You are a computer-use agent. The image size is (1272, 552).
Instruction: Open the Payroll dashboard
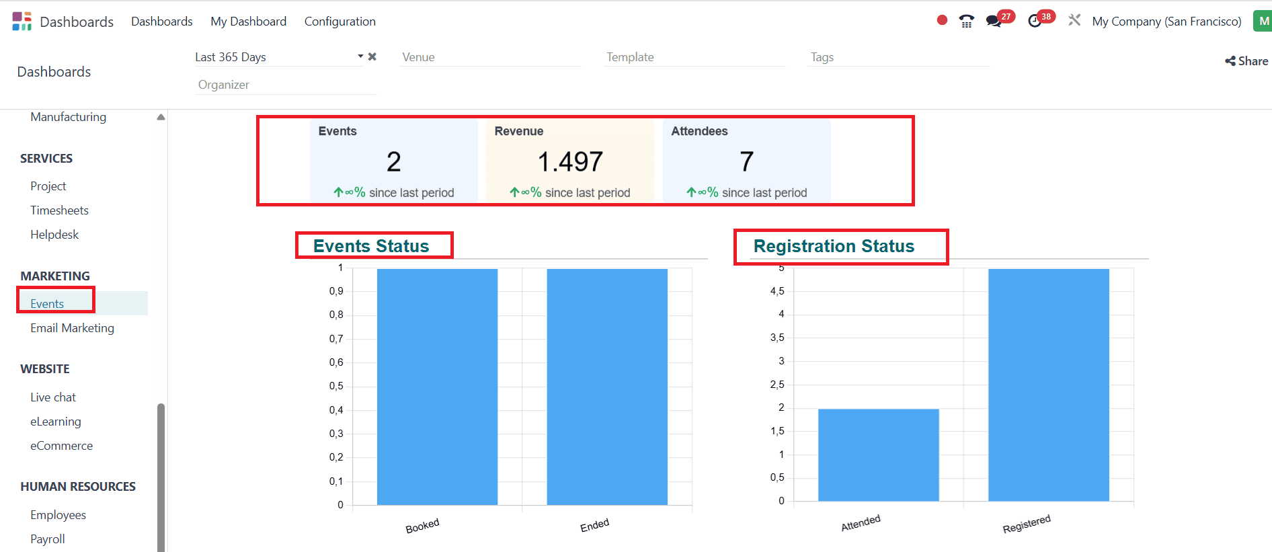[48, 539]
